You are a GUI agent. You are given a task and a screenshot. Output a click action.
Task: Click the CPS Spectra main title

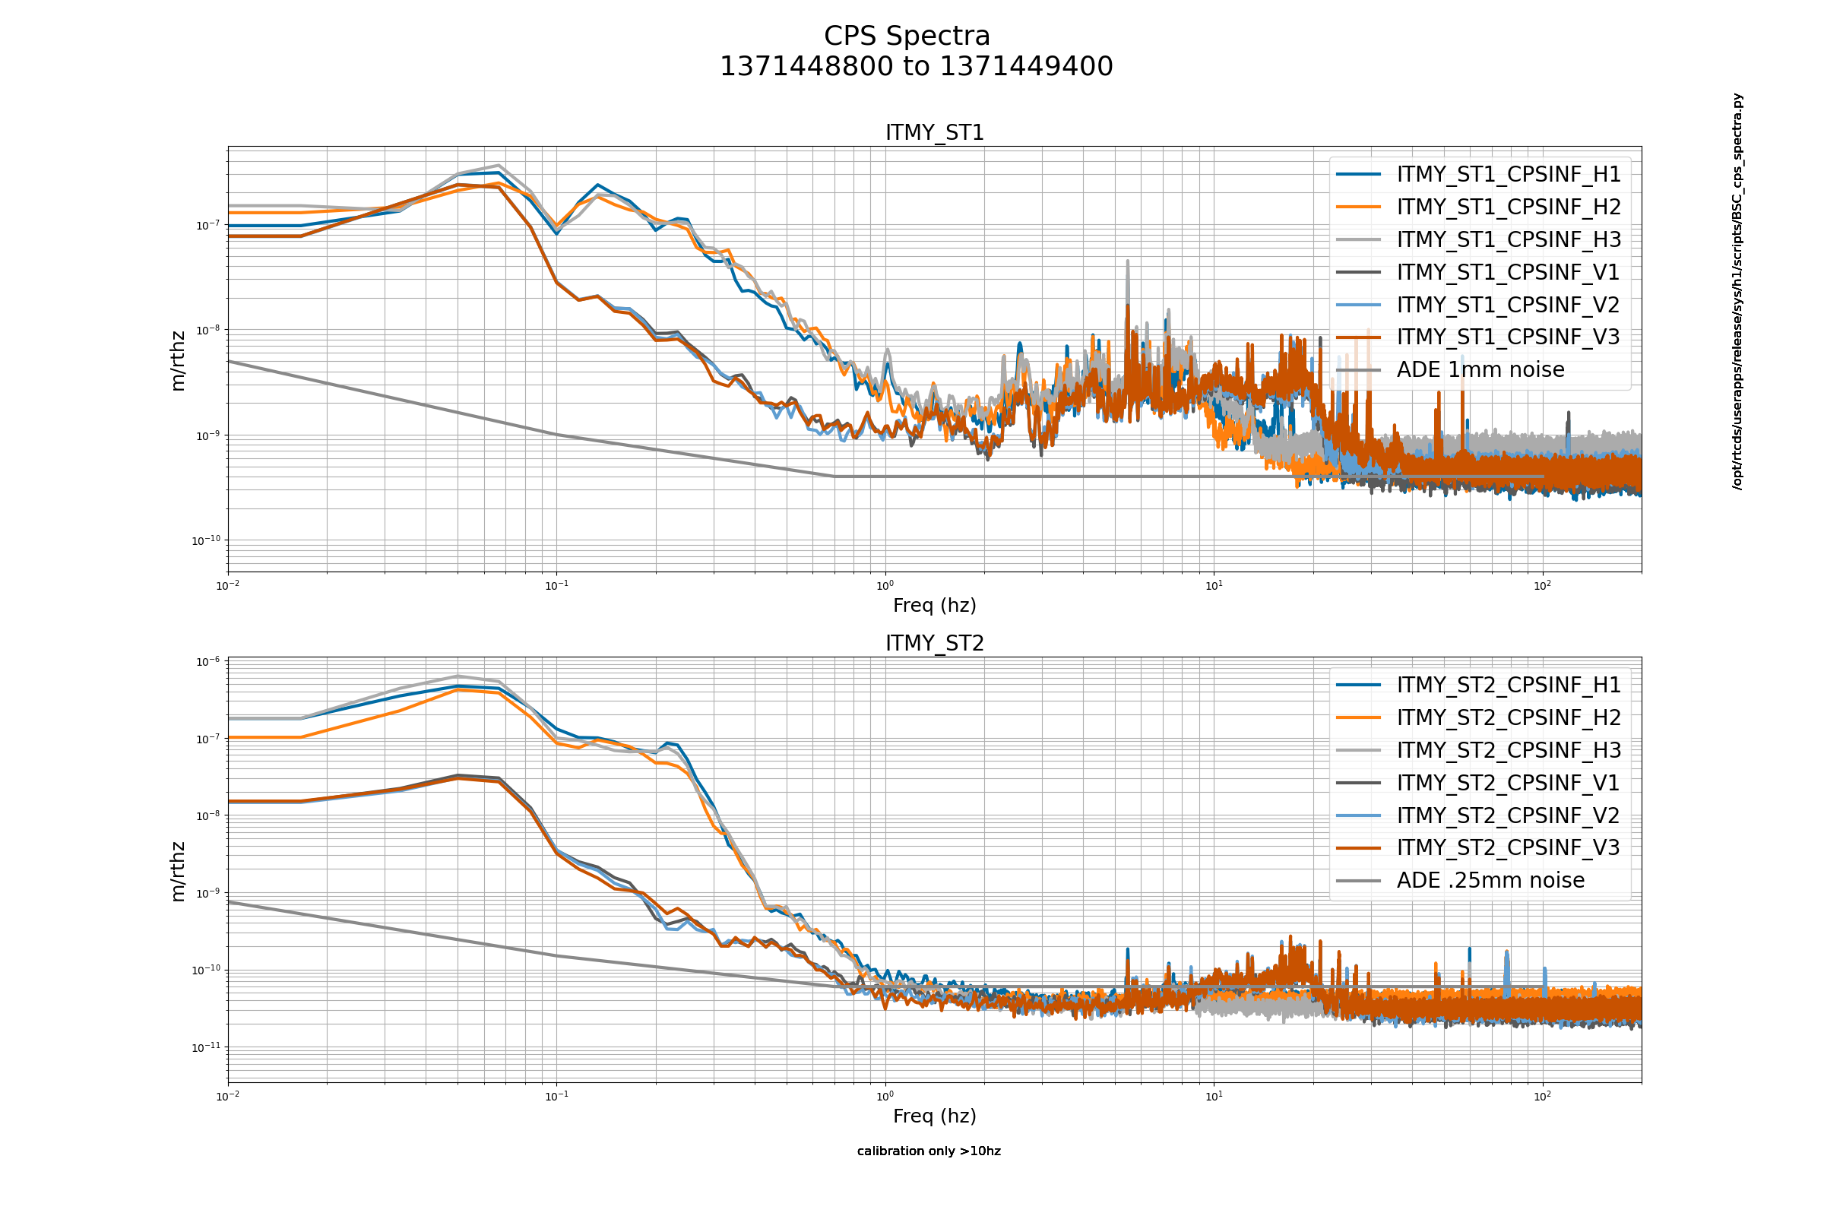[x=907, y=36]
